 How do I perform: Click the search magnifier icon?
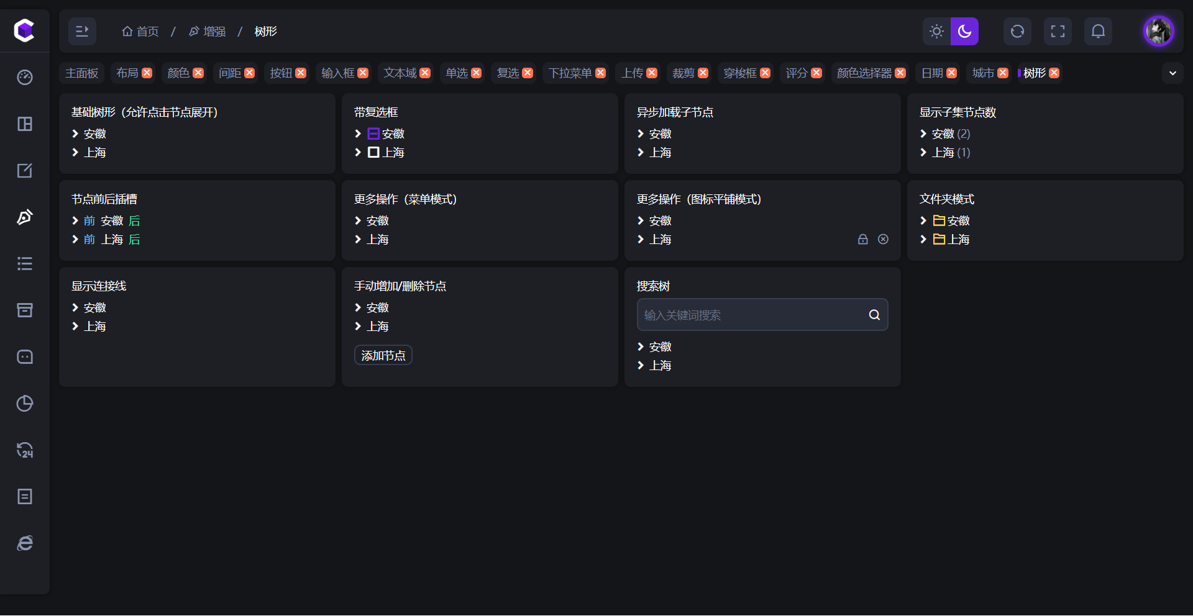coord(874,315)
